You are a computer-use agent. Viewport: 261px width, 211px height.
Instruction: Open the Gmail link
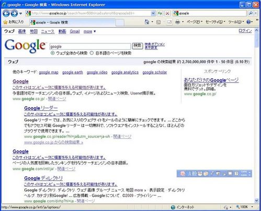click(75, 31)
